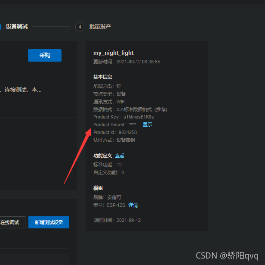Open the 在线调试 online debug button
This screenshot has width=265, height=265.
pyautogui.click(x=12, y=222)
